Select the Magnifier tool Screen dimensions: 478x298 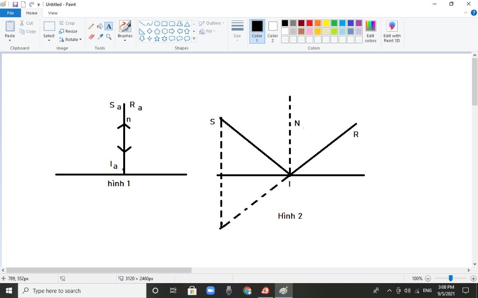[x=109, y=37]
